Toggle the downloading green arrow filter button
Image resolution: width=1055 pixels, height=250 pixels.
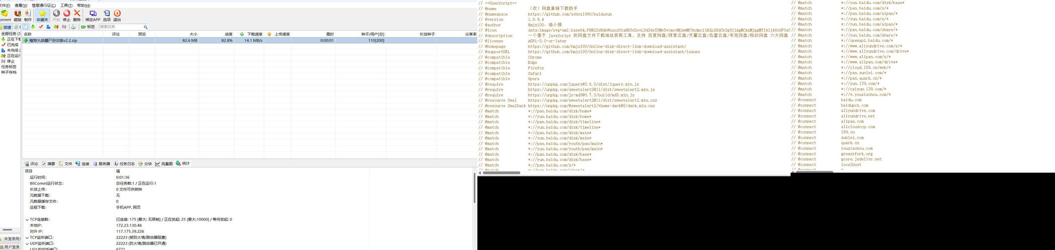(x=33, y=27)
